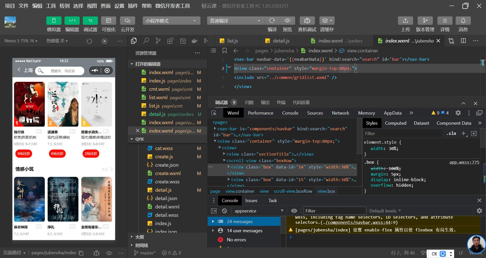Open the 小程序模式 mode dropdown

tap(171, 21)
